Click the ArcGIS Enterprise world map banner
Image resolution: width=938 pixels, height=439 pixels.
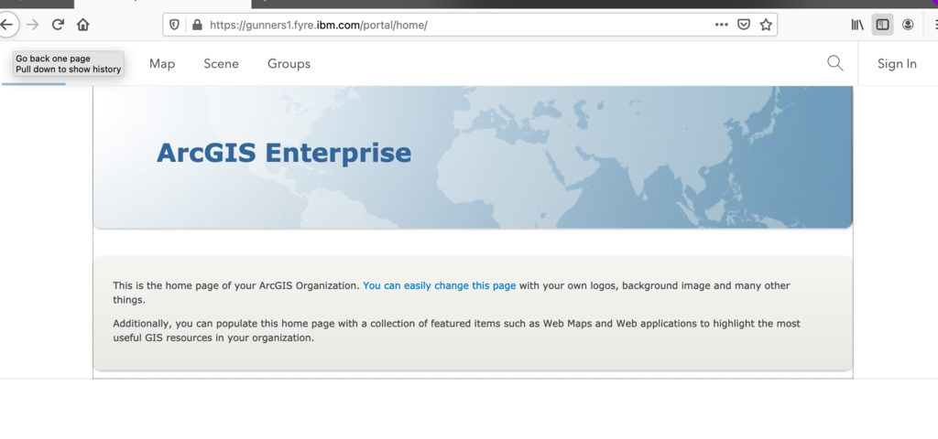coord(473,157)
